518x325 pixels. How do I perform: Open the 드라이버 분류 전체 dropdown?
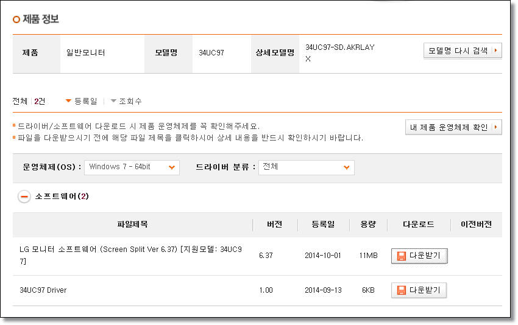point(307,167)
